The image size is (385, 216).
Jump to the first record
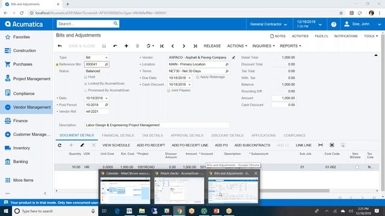pyautogui.click(x=162, y=46)
